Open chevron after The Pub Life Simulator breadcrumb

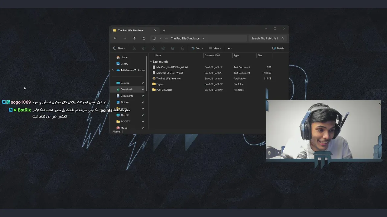[x=203, y=38]
